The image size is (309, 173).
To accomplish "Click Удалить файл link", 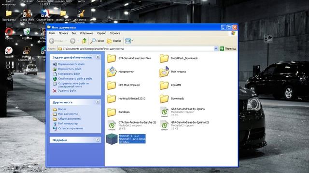I will [x=67, y=91].
